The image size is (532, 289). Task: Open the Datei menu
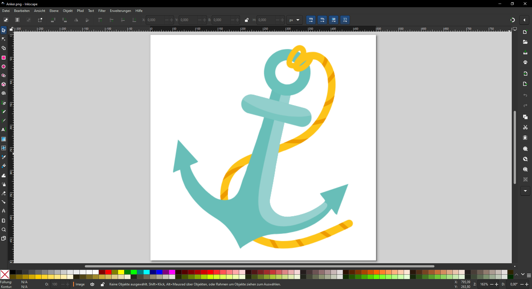coord(6,11)
